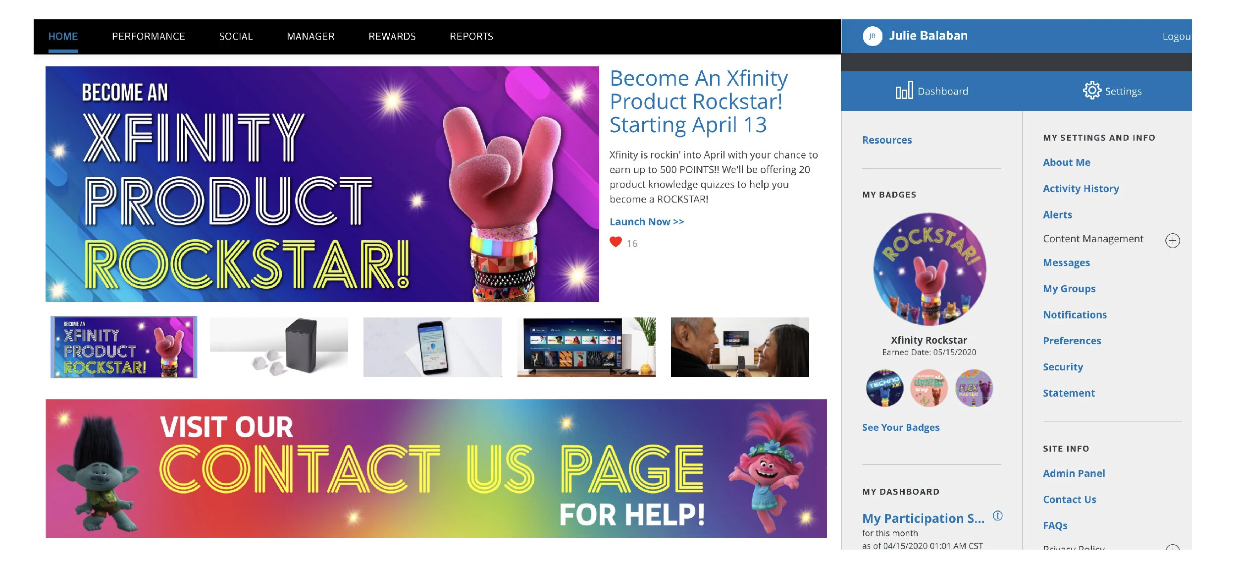Click the Contact Us Page banner

click(436, 468)
